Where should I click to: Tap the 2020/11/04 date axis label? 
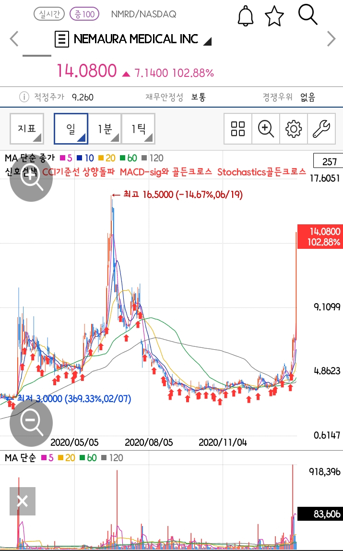(x=223, y=442)
